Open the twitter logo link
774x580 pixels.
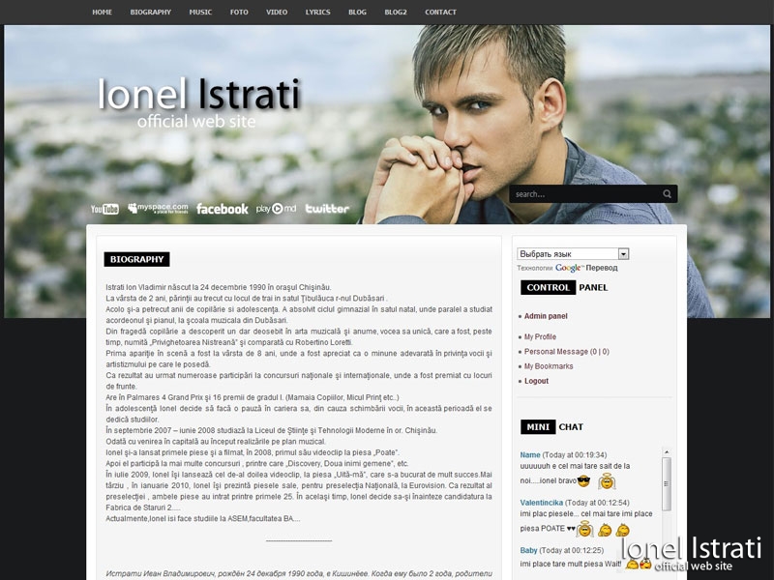tap(327, 209)
